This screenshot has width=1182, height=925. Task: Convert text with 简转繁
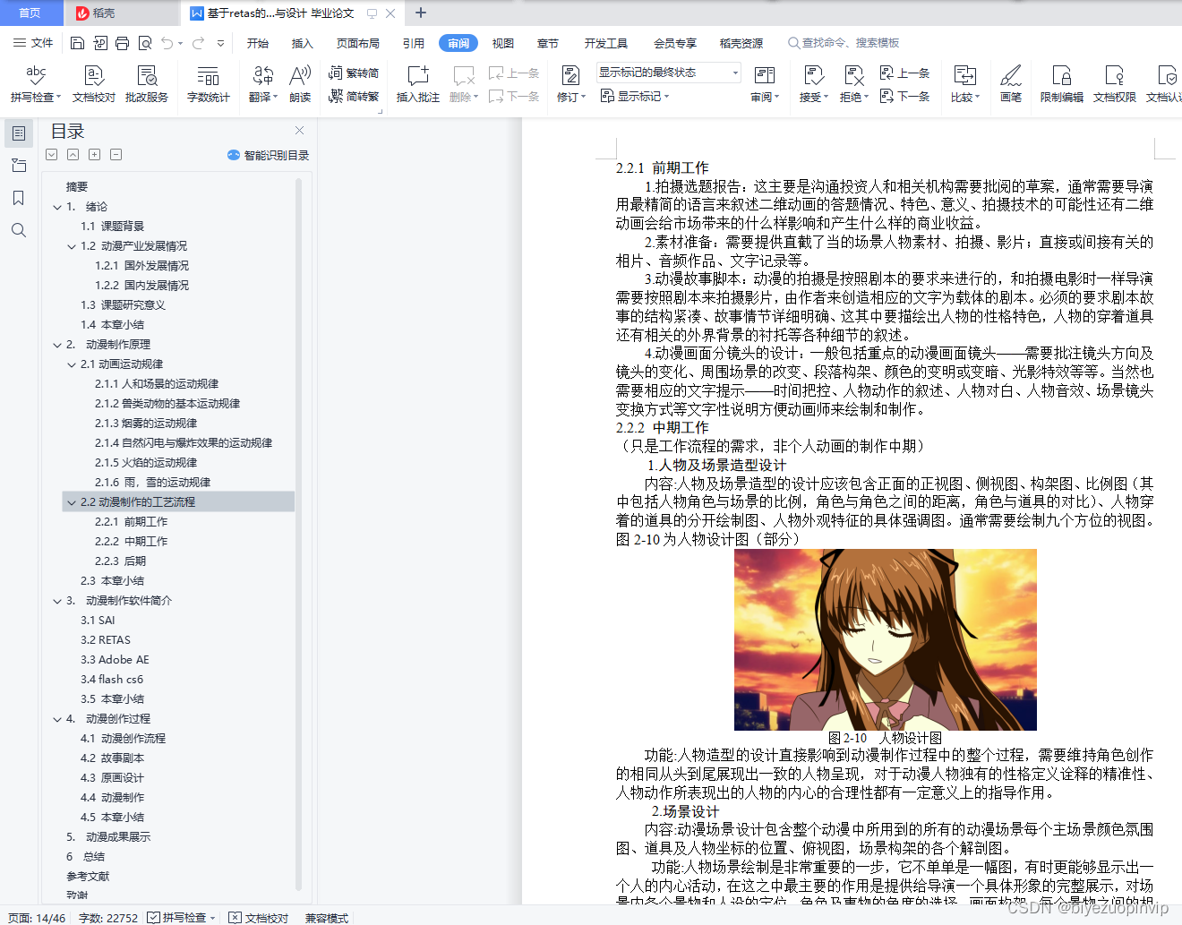point(354,96)
